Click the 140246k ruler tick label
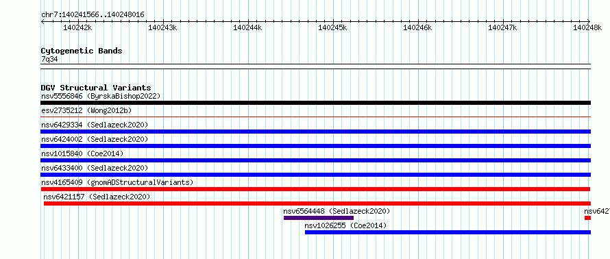 point(418,27)
